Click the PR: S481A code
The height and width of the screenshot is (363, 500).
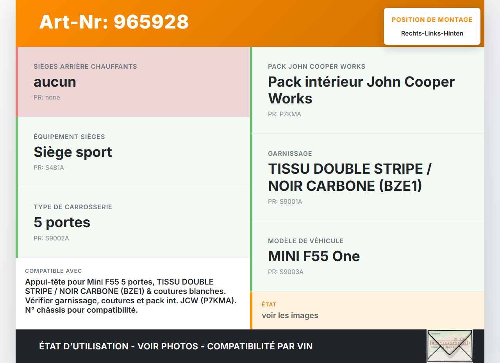(48, 168)
